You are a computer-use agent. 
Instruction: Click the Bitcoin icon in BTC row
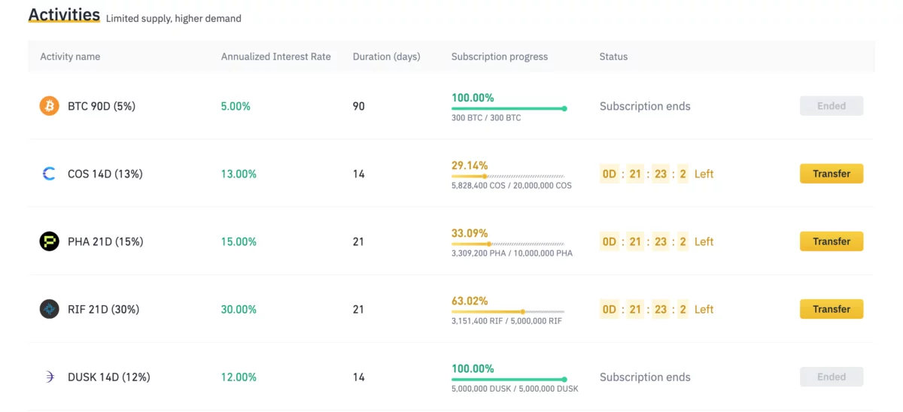point(49,106)
